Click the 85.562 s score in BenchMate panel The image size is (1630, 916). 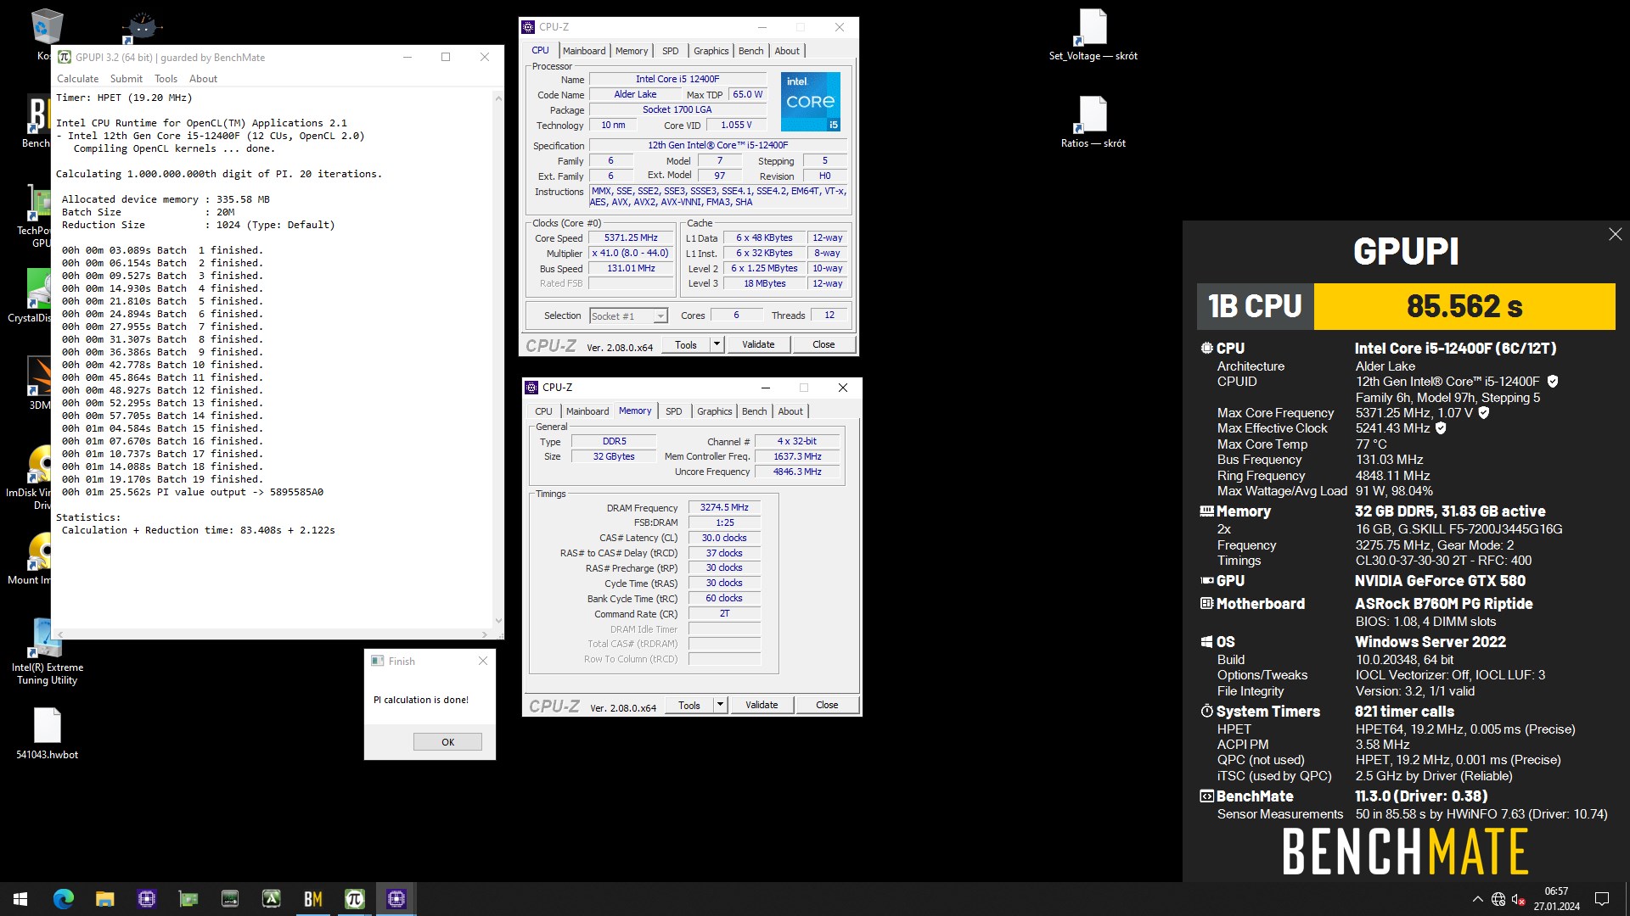[x=1464, y=306]
